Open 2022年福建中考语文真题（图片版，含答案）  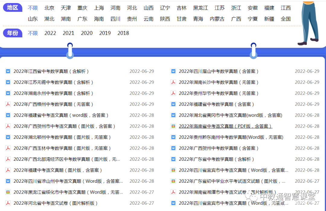point(58,170)
